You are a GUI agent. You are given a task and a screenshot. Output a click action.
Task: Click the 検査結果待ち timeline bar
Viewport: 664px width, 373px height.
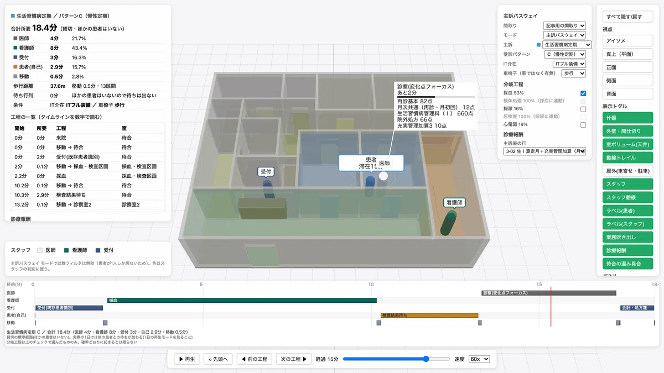click(429, 315)
